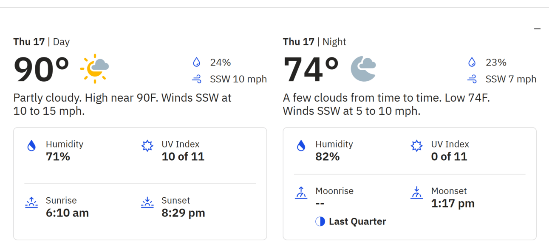Click the Sunrise icon
Viewport: 549px width, 250px height.
[x=31, y=202]
